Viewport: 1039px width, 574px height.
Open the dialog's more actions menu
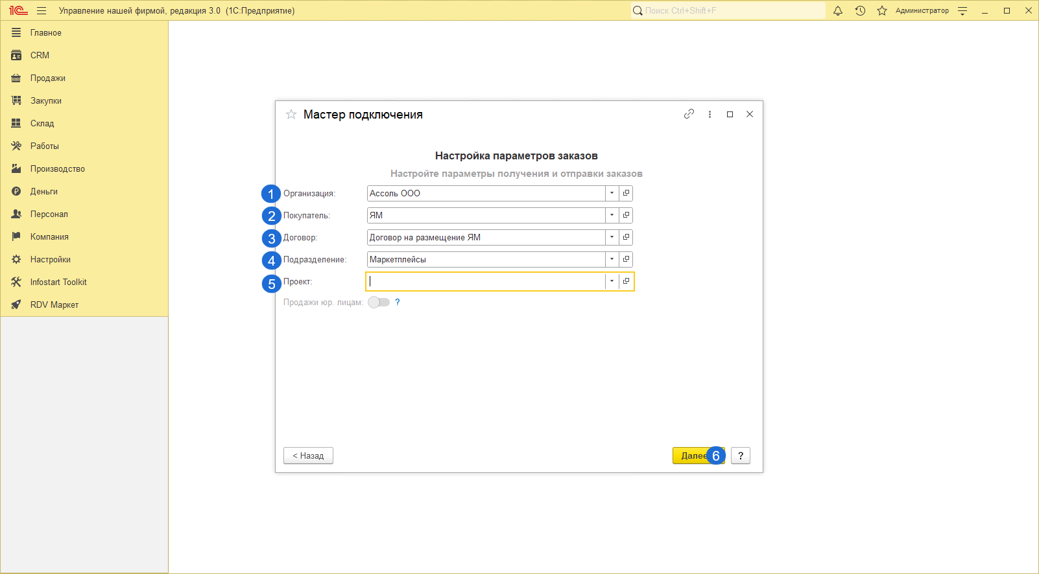(x=710, y=114)
